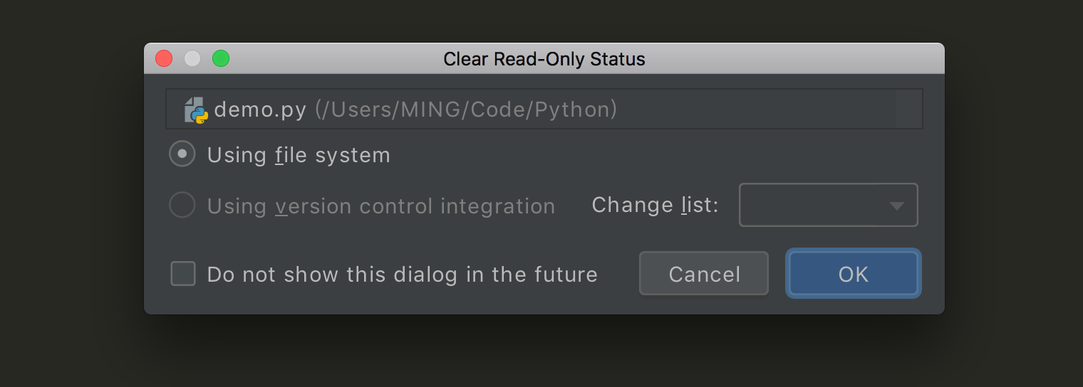Click the 'Clear Read-Only Status' title text

pos(544,59)
